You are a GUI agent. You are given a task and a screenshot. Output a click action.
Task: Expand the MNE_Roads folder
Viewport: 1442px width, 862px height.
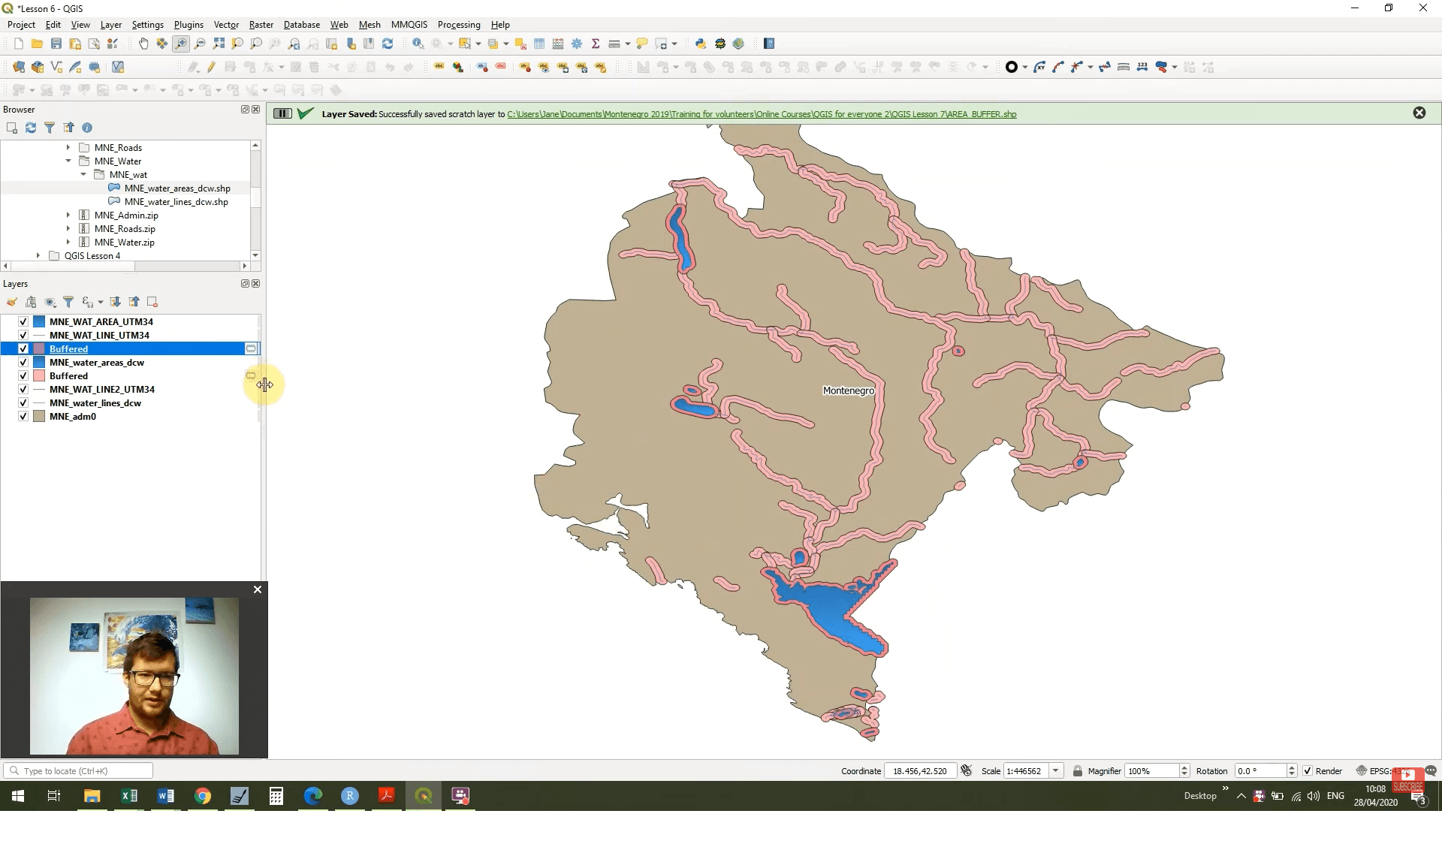tap(67, 147)
